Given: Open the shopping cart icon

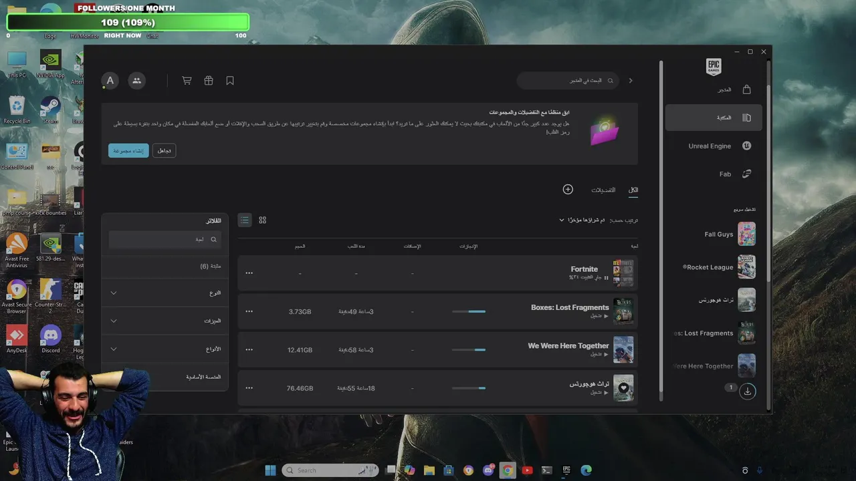Looking at the screenshot, I should pos(187,81).
